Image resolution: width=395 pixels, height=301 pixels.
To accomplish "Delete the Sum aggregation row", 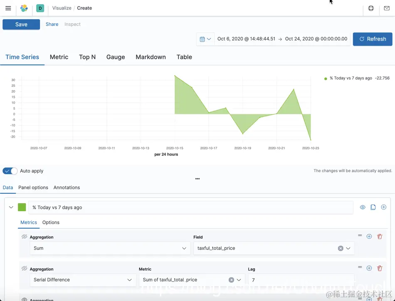I will (x=380, y=236).
